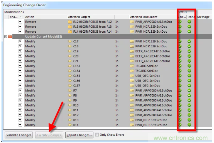Image resolution: width=214 pixels, height=143 pixels.
Task: Click the Execute Changes button
Action: tap(49, 135)
